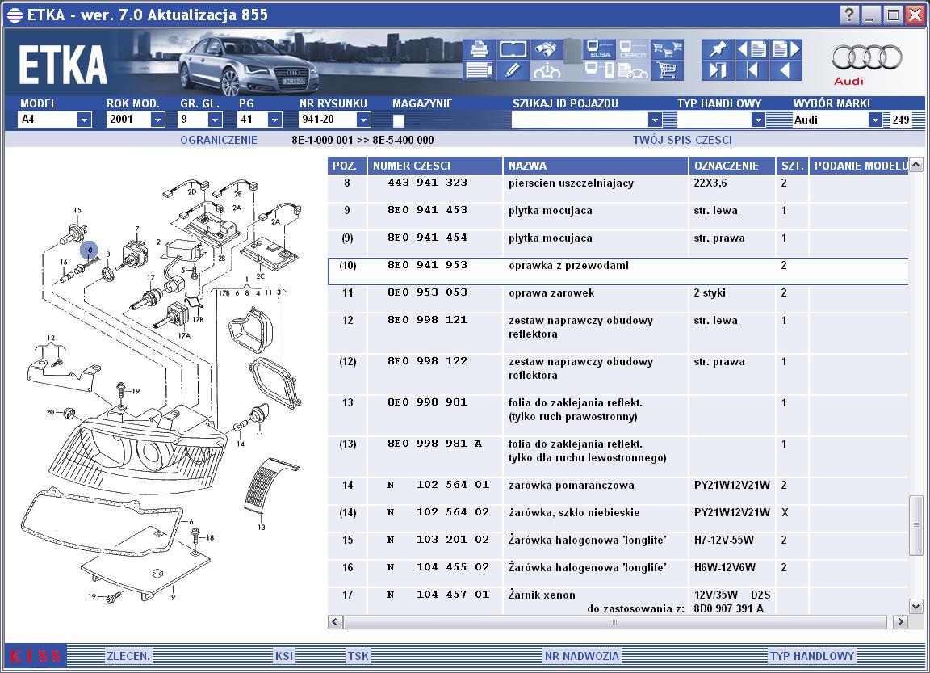Click the vertical scrollbar thumb of parts list
This screenshot has height=673, width=930.
[915, 526]
